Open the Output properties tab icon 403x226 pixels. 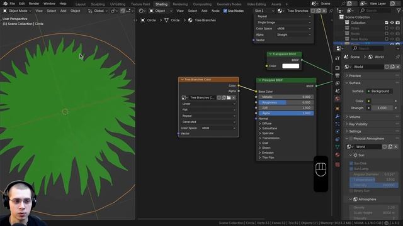[338, 75]
